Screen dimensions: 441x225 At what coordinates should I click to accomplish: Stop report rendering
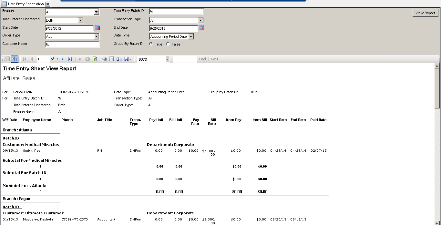click(87, 59)
